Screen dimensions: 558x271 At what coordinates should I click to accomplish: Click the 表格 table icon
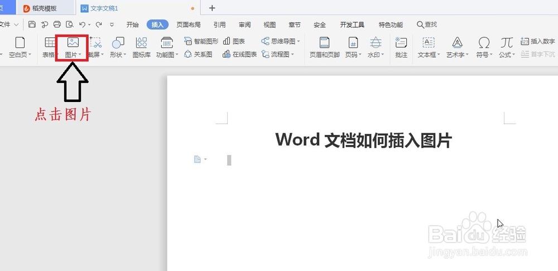(x=50, y=43)
